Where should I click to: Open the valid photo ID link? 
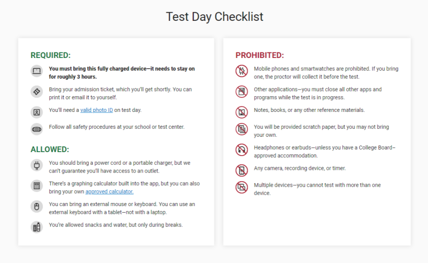point(97,110)
